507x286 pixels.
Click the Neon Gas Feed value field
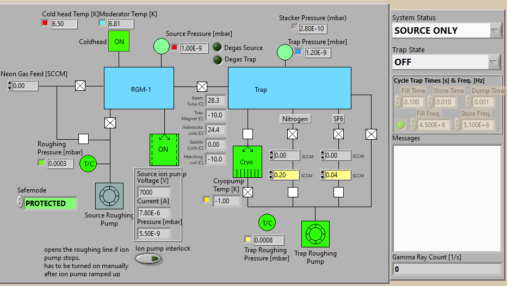(25, 86)
